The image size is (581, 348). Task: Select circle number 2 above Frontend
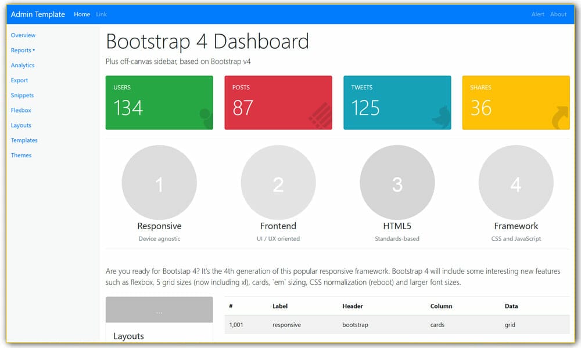click(278, 182)
